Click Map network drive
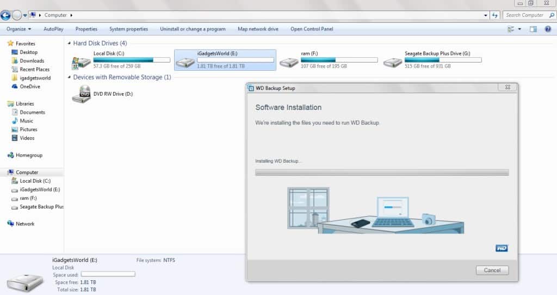 click(x=258, y=29)
